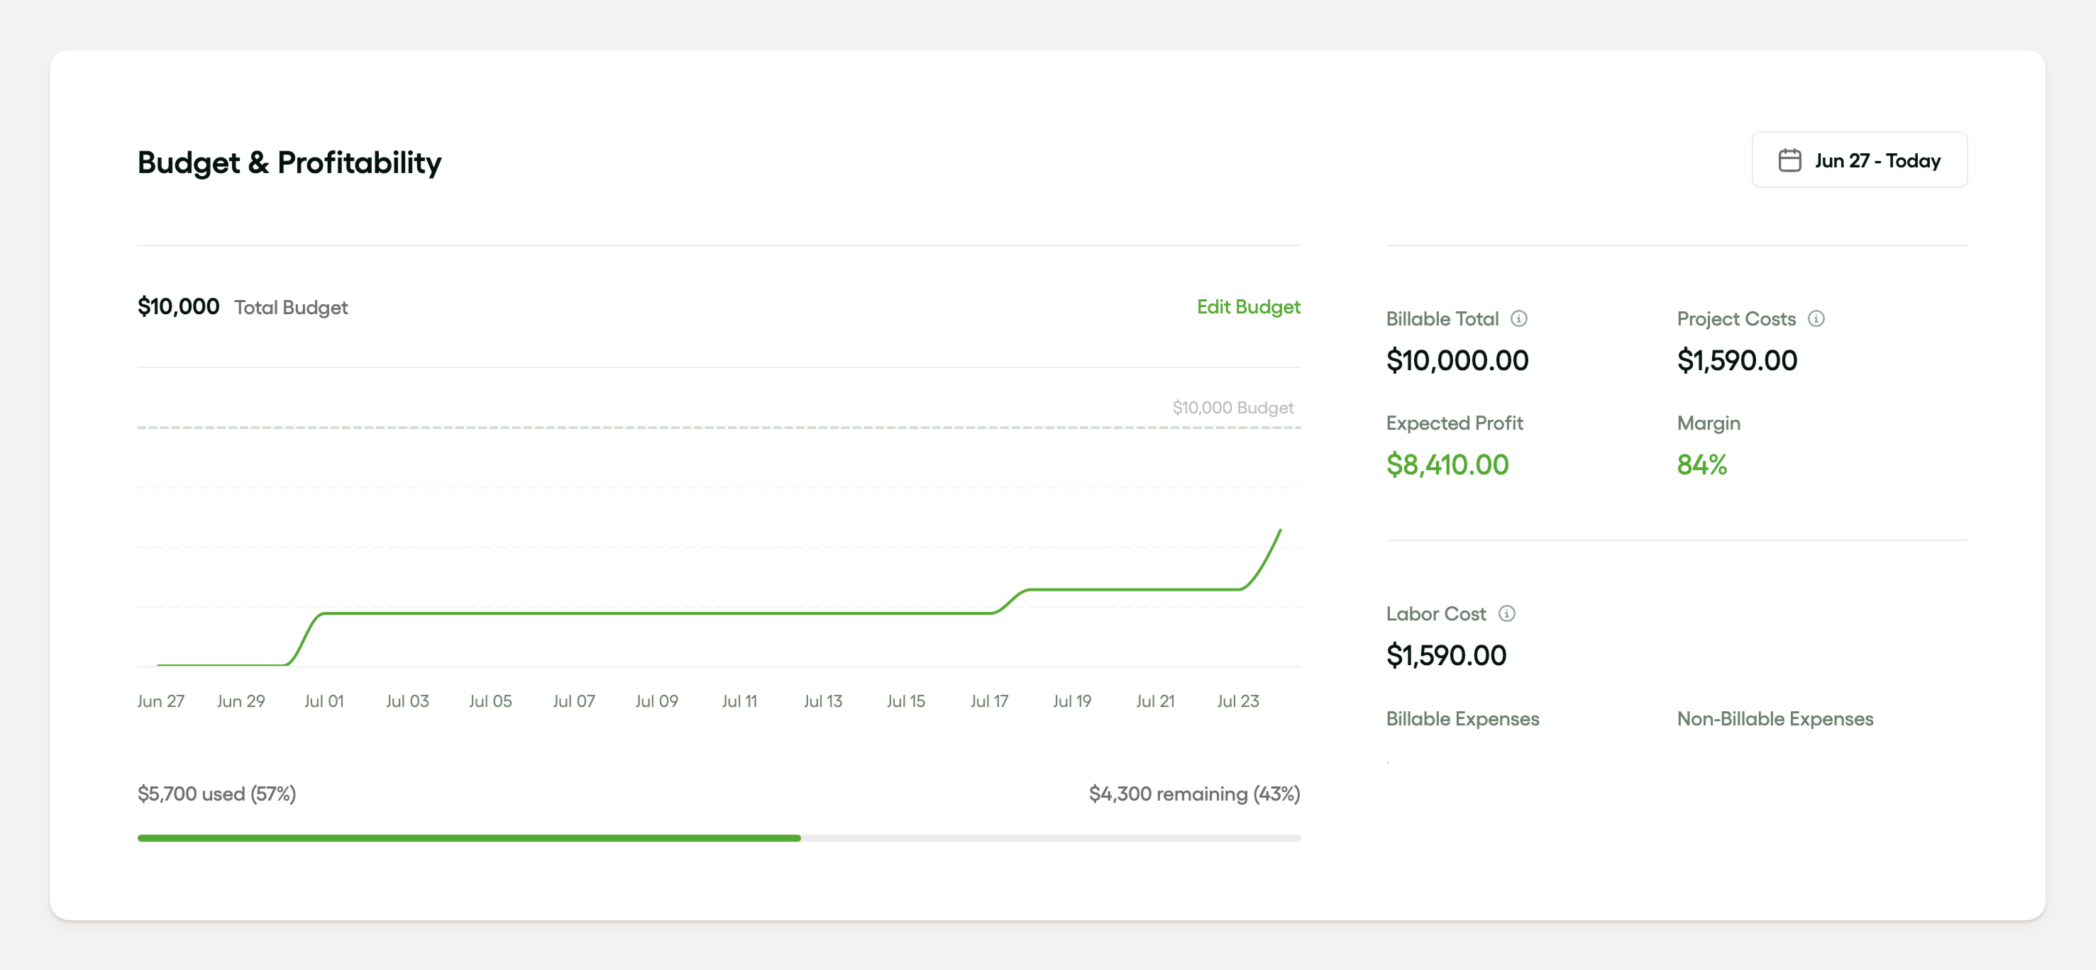The image size is (2096, 970).
Task: Click the $10,000 Budget dashed line label
Action: [x=1232, y=407]
